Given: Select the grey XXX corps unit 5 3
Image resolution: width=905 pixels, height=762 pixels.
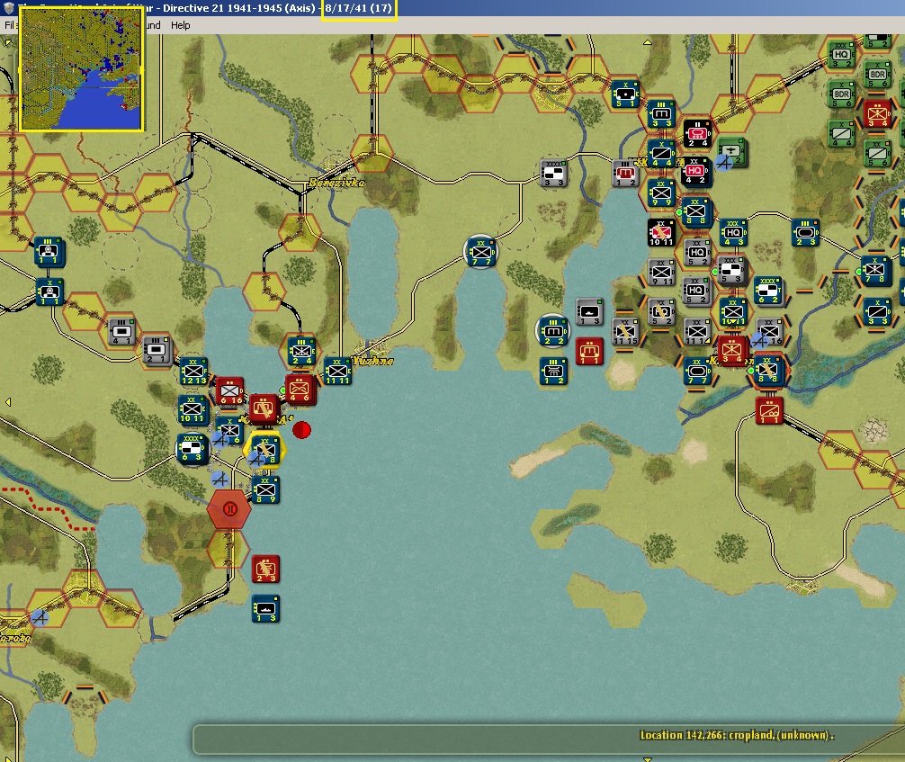Looking at the screenshot, I should tap(731, 271).
